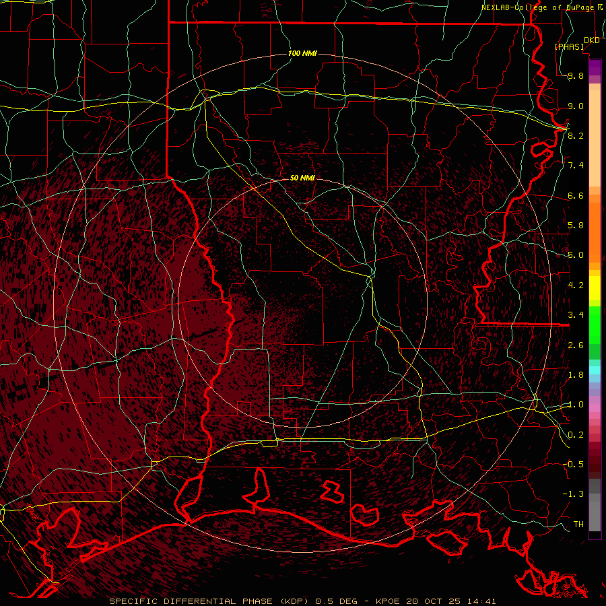Pick the cyan band beside 1.8
Screen dimensions: 606x606
point(595,370)
